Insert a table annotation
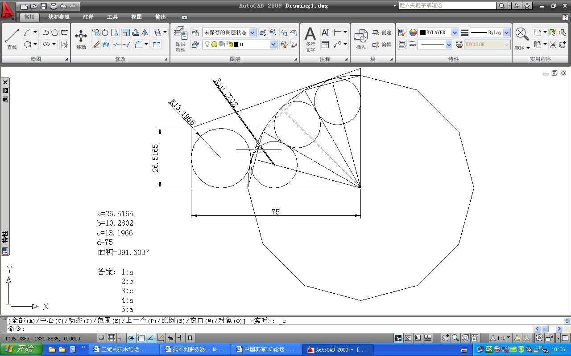Viewport: 571px width, 356px height. point(325,44)
